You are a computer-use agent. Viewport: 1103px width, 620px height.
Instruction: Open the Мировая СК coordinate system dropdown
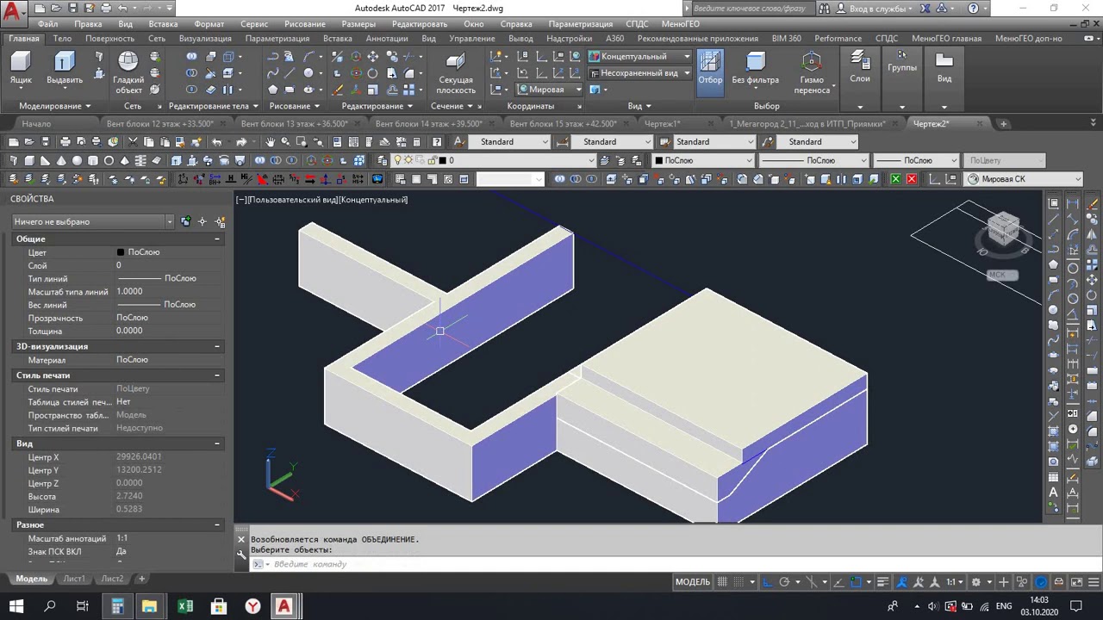click(x=1024, y=179)
